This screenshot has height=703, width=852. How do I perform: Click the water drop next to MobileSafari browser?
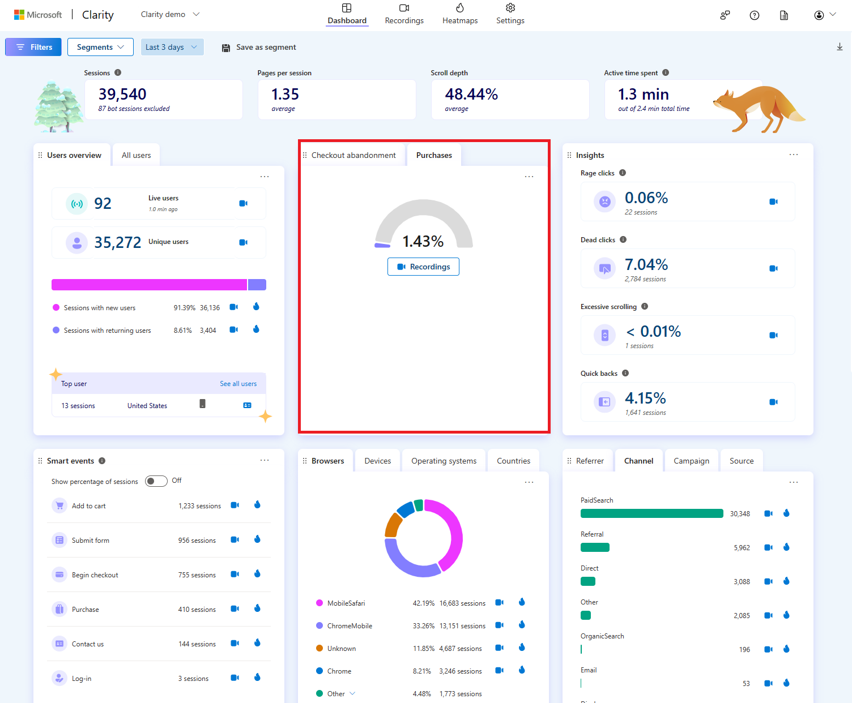[521, 602]
